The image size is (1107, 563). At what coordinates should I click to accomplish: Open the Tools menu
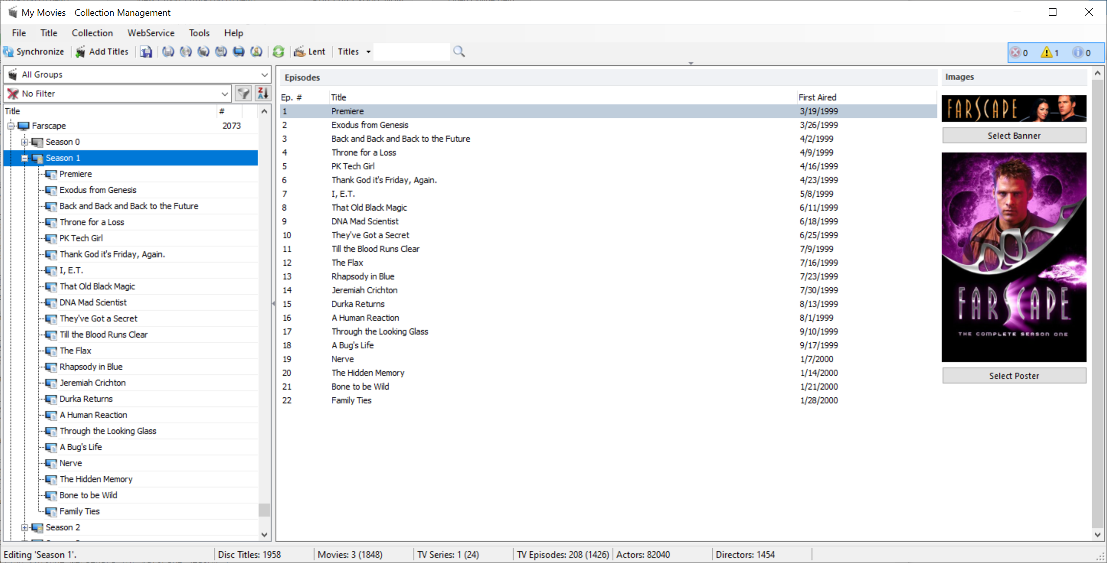coord(199,33)
